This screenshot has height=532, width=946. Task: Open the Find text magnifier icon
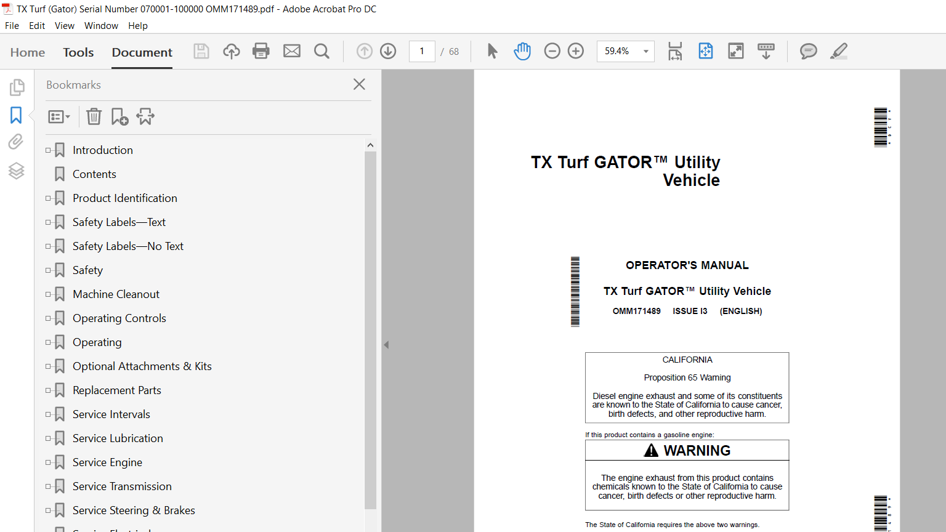[x=321, y=51]
